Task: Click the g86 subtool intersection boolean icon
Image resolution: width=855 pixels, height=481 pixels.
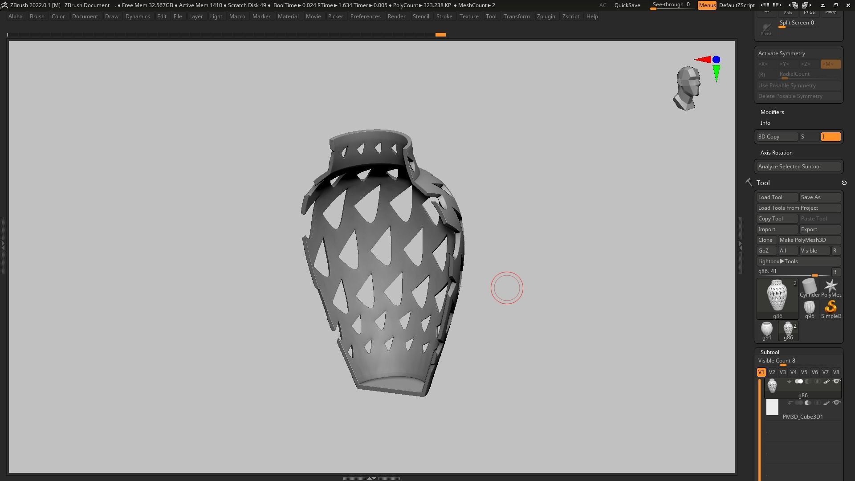Action: tap(817, 382)
